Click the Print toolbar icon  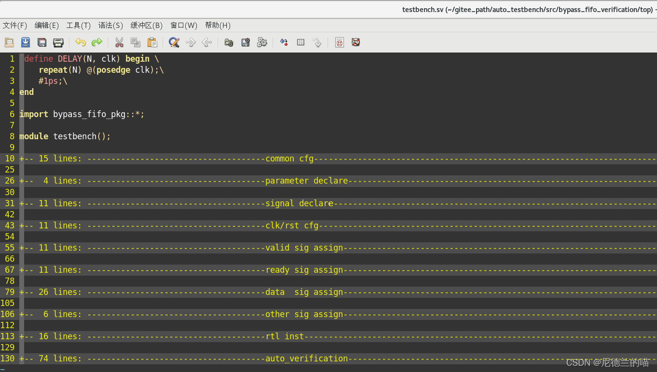(x=58, y=42)
